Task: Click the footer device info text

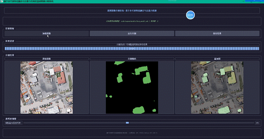Action: tap(132, 133)
